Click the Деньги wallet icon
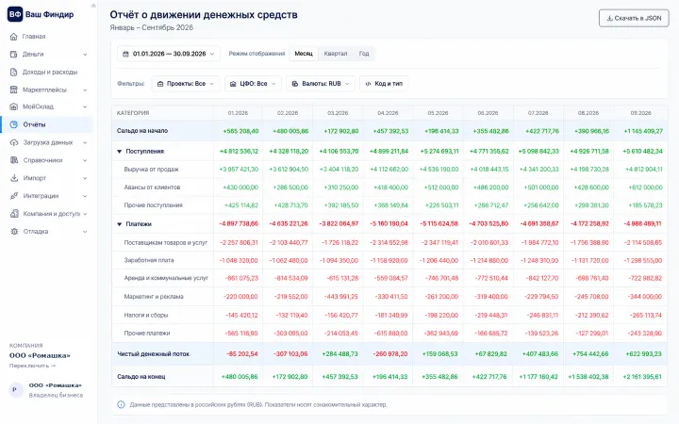The height and width of the screenshot is (424, 679). (x=14, y=54)
